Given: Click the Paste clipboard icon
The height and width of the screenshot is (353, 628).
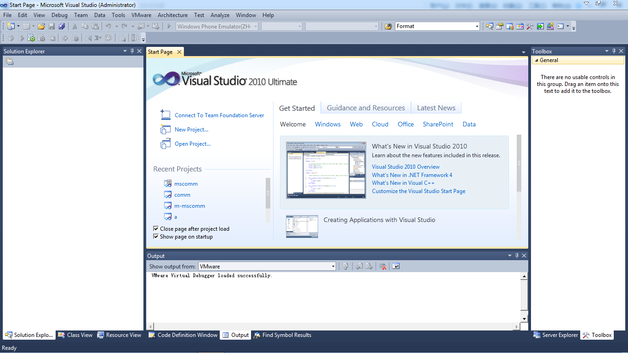Looking at the screenshot, I should (95, 26).
